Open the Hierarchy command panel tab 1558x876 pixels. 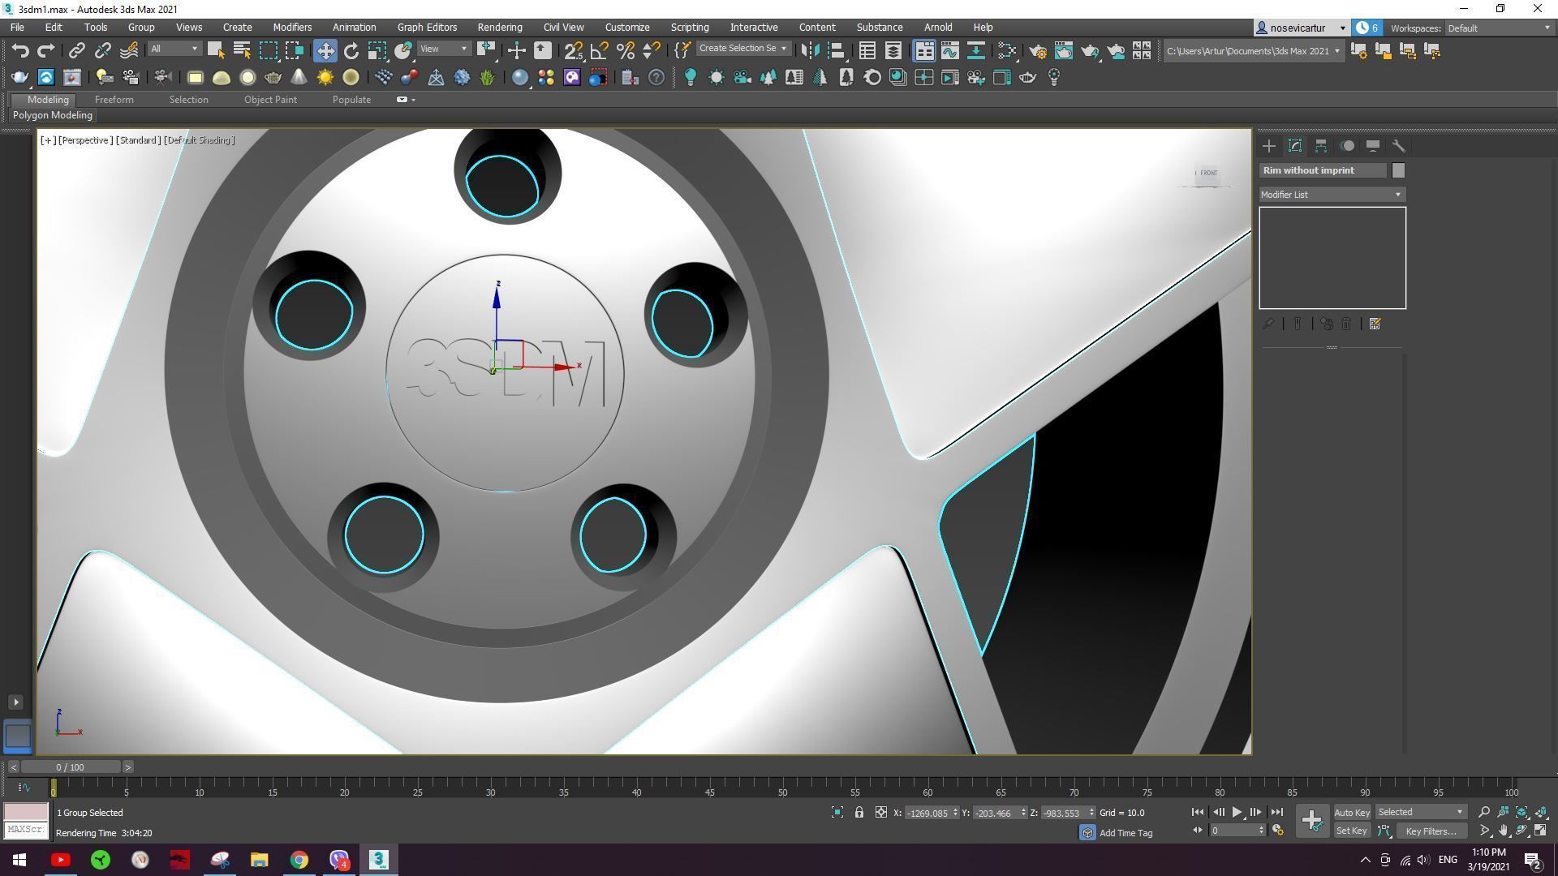coord(1321,146)
